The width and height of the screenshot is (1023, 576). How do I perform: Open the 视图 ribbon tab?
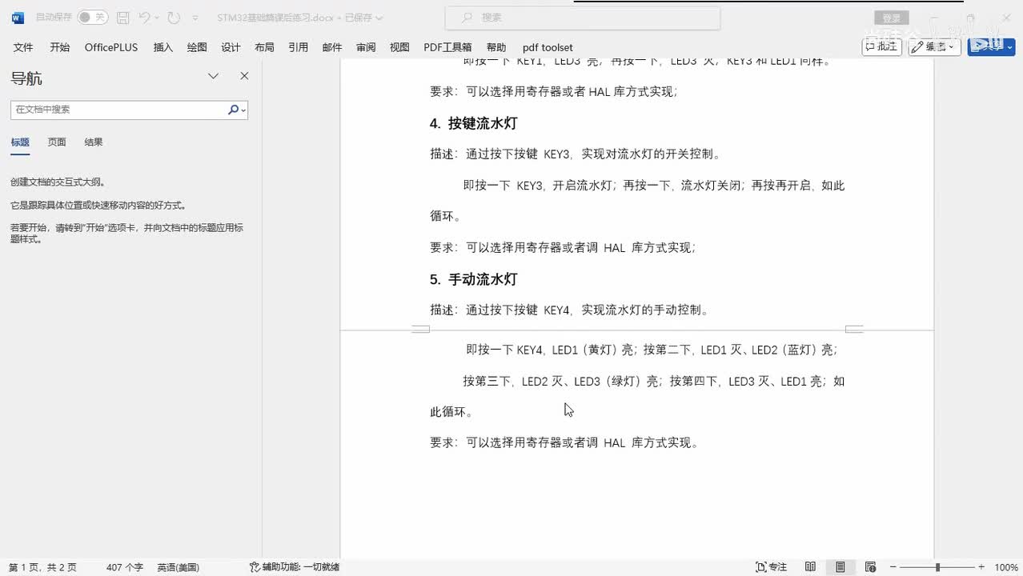(399, 47)
